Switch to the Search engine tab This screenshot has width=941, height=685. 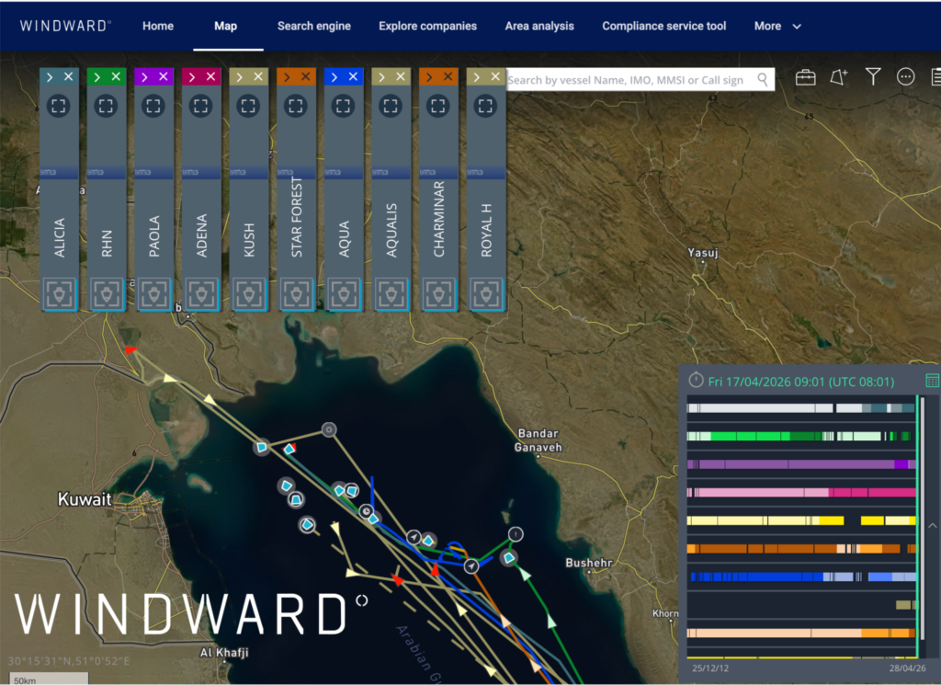click(314, 26)
